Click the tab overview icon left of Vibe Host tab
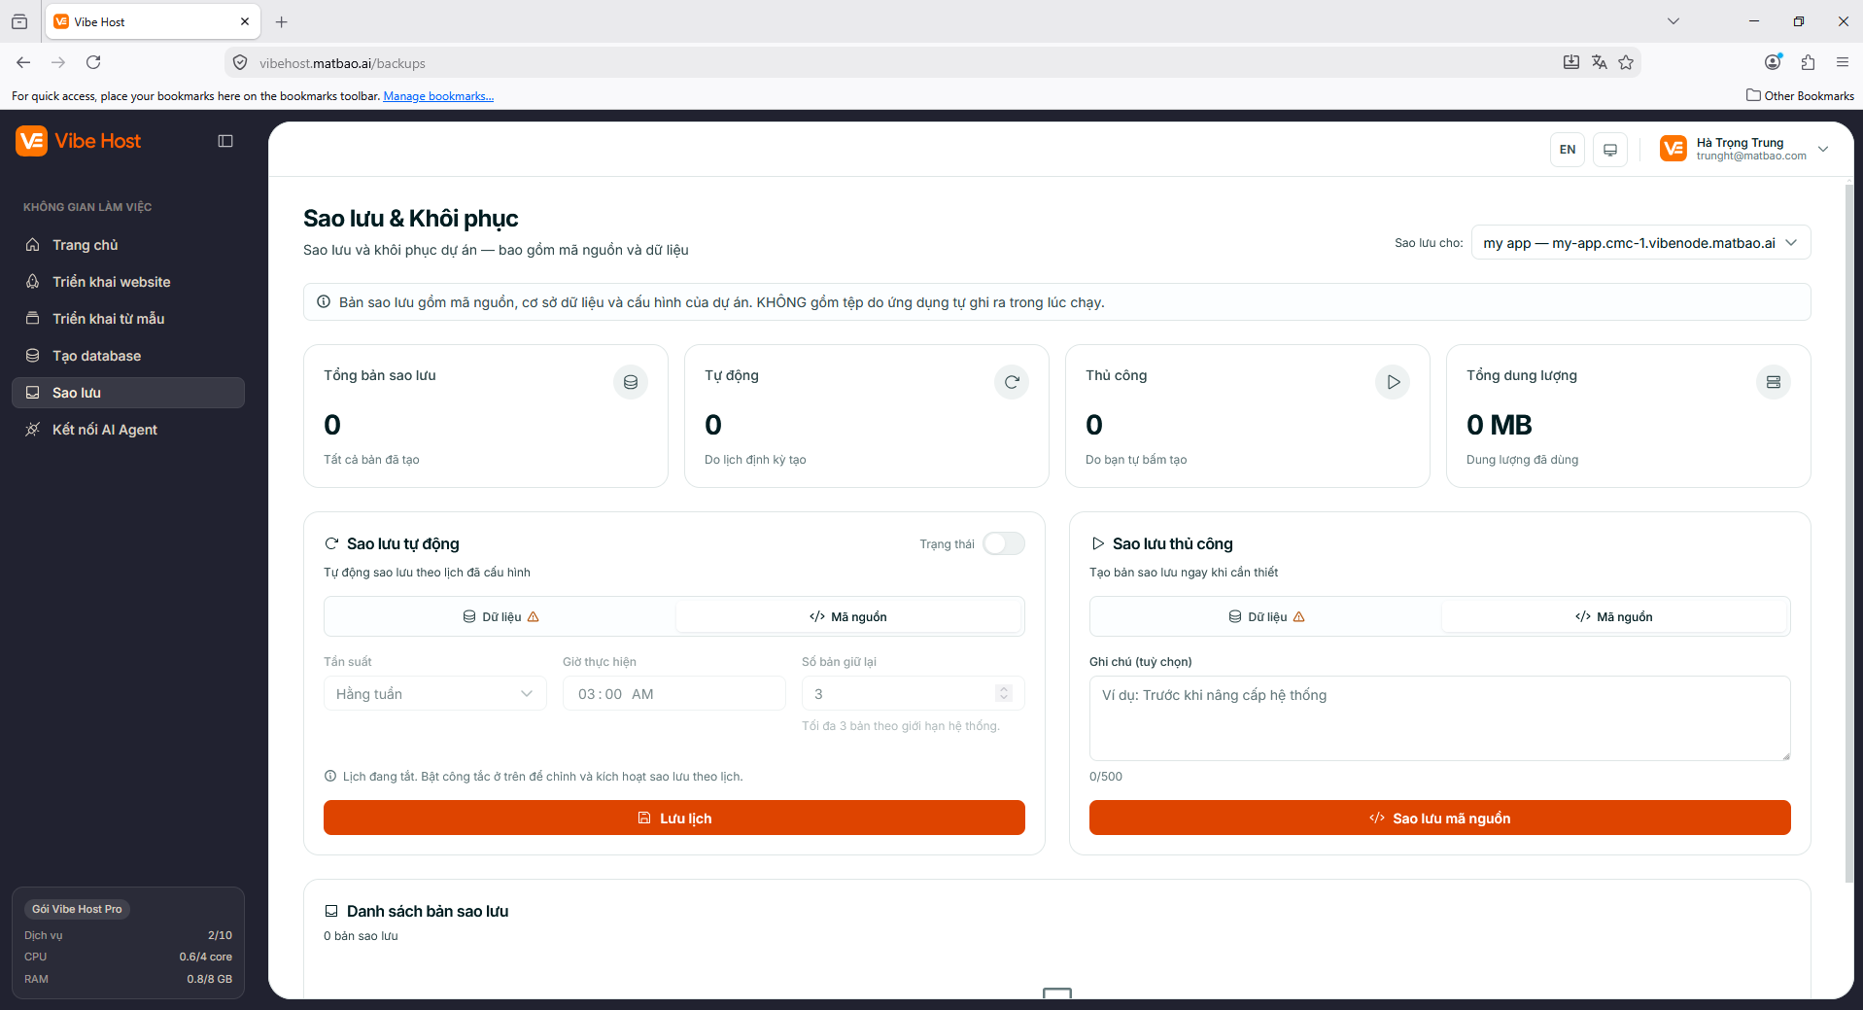 pos(19,21)
